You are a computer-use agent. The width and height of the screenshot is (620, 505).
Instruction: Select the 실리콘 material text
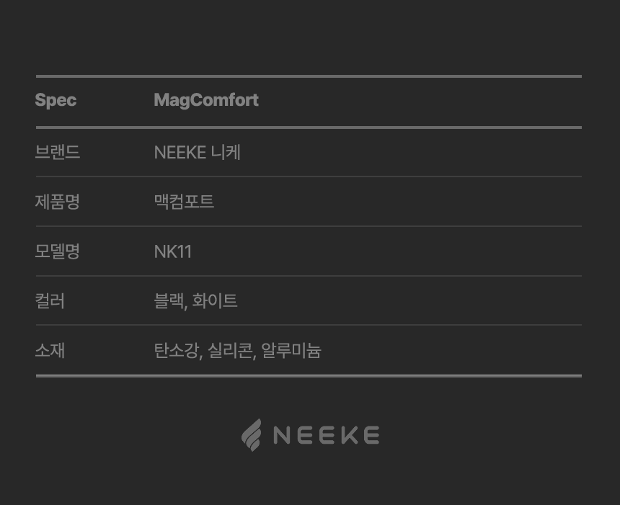(x=230, y=350)
